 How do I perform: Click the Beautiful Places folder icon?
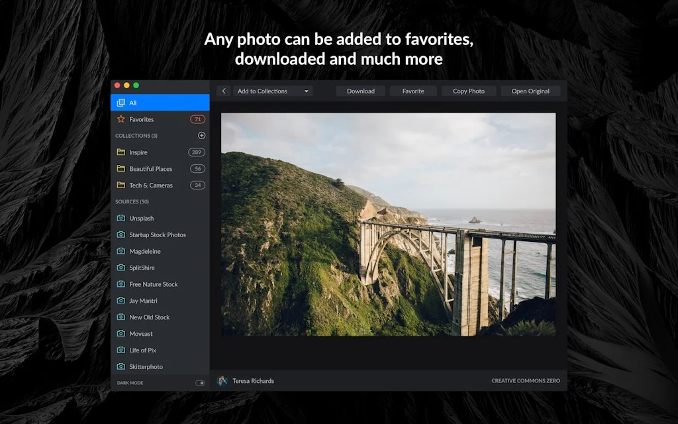tap(122, 168)
